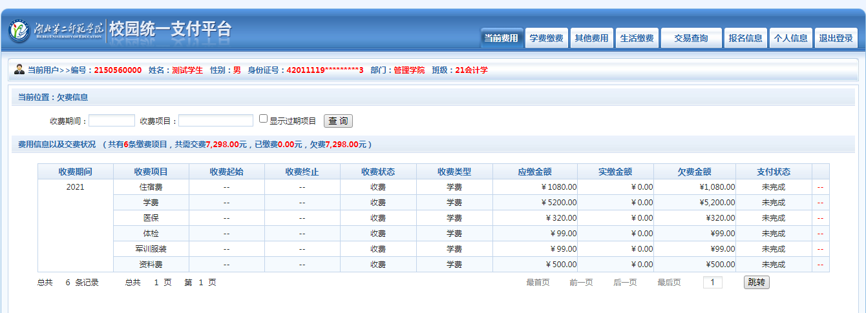The image size is (866, 313).
Task: Go to 最首页 first page link
Action: click(538, 283)
